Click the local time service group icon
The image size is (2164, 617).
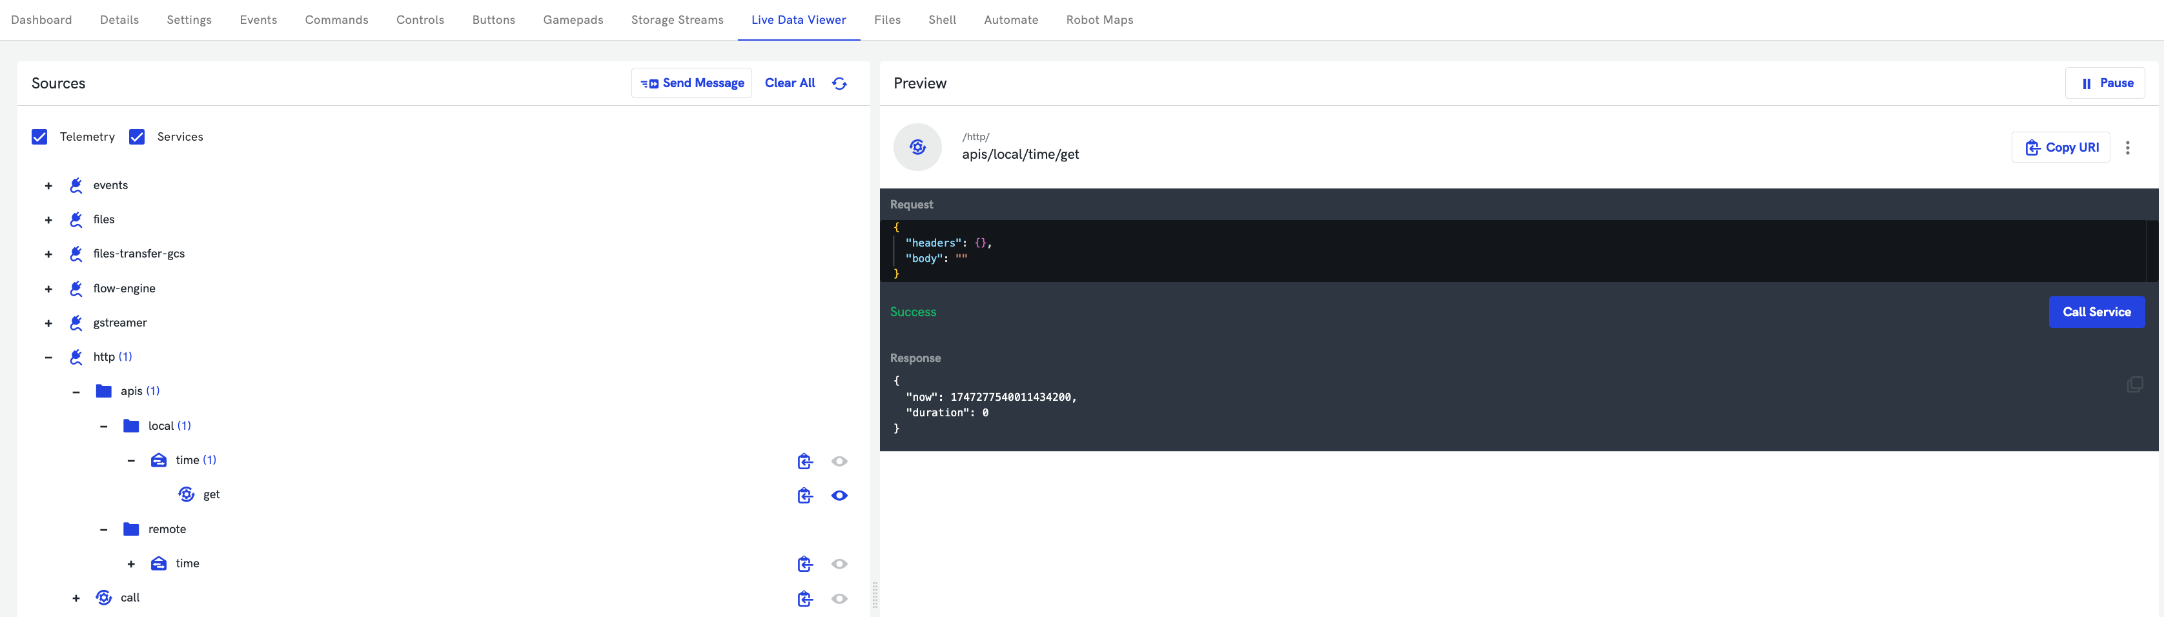(159, 460)
